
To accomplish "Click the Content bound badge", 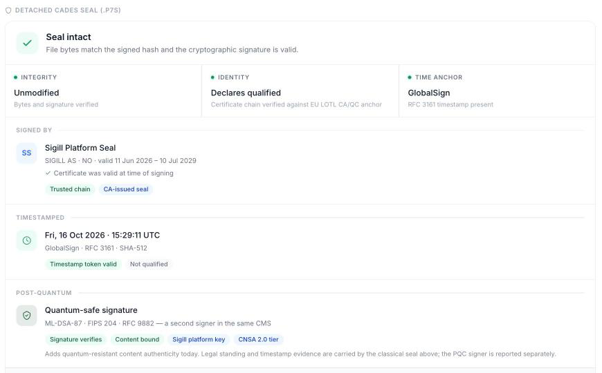I will coord(137,339).
